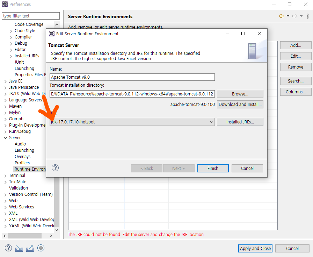Select JUnit in preferences tree
313x257 pixels.
19,62
